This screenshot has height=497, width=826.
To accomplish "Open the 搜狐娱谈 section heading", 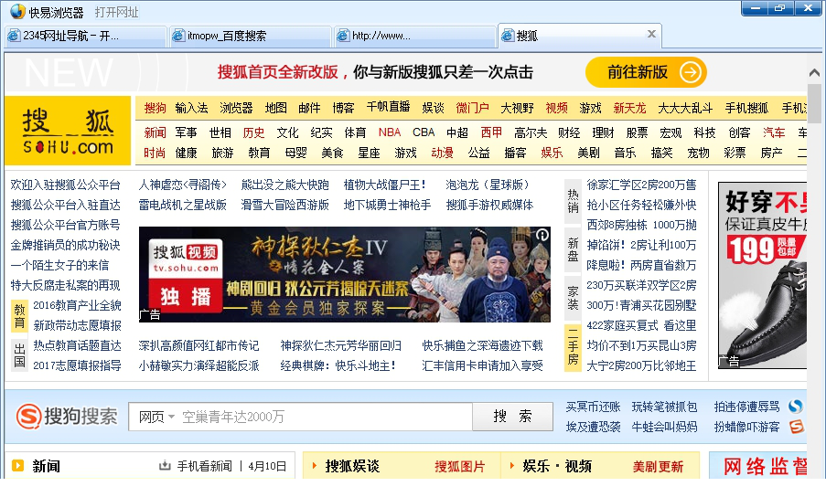I will tap(352, 467).
